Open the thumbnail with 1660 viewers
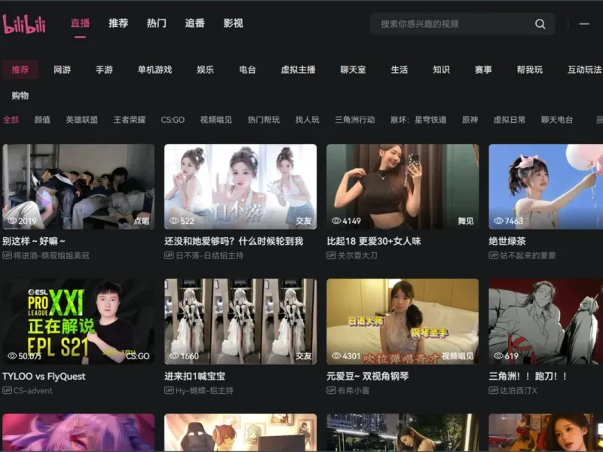This screenshot has height=452, width=603. [x=240, y=322]
